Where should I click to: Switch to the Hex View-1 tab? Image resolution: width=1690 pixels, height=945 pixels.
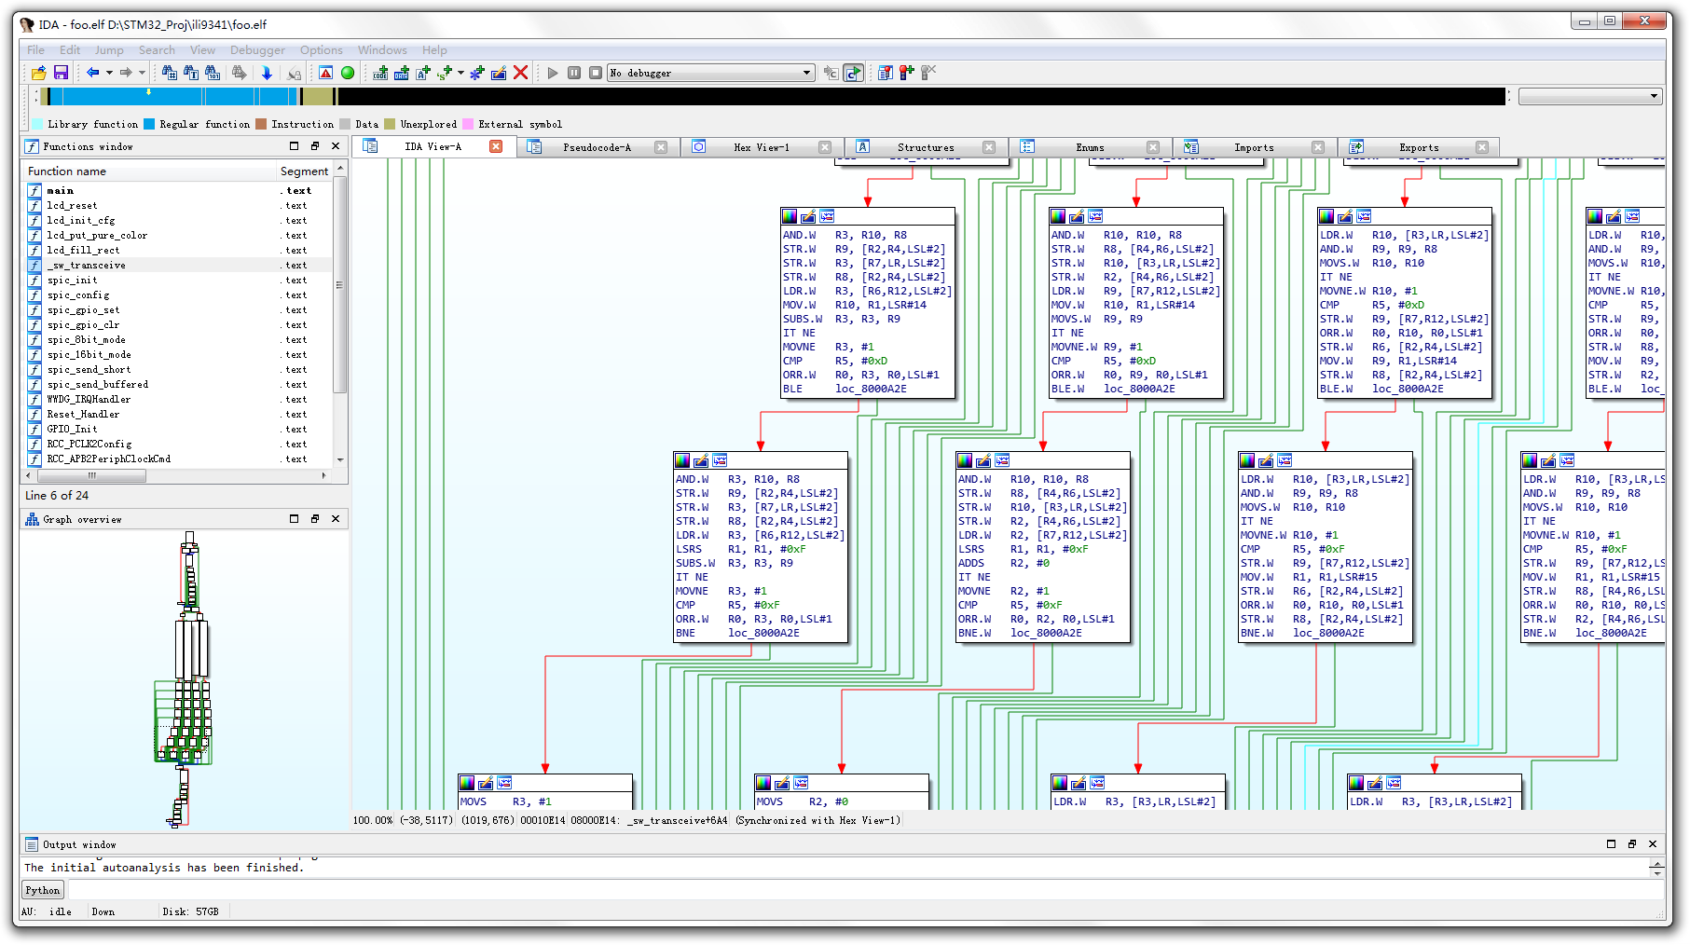(761, 147)
